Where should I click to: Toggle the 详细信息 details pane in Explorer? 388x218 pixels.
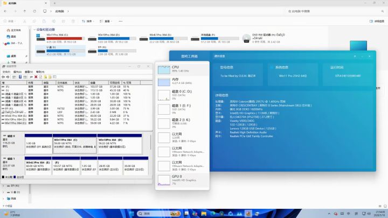377,21
